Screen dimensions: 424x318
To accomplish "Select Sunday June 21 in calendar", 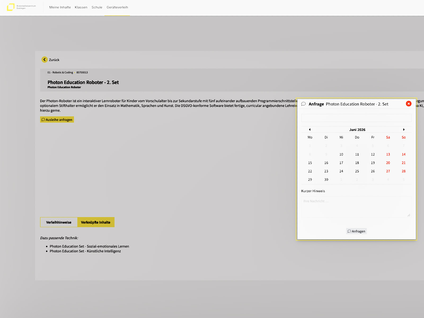I will pos(404,163).
